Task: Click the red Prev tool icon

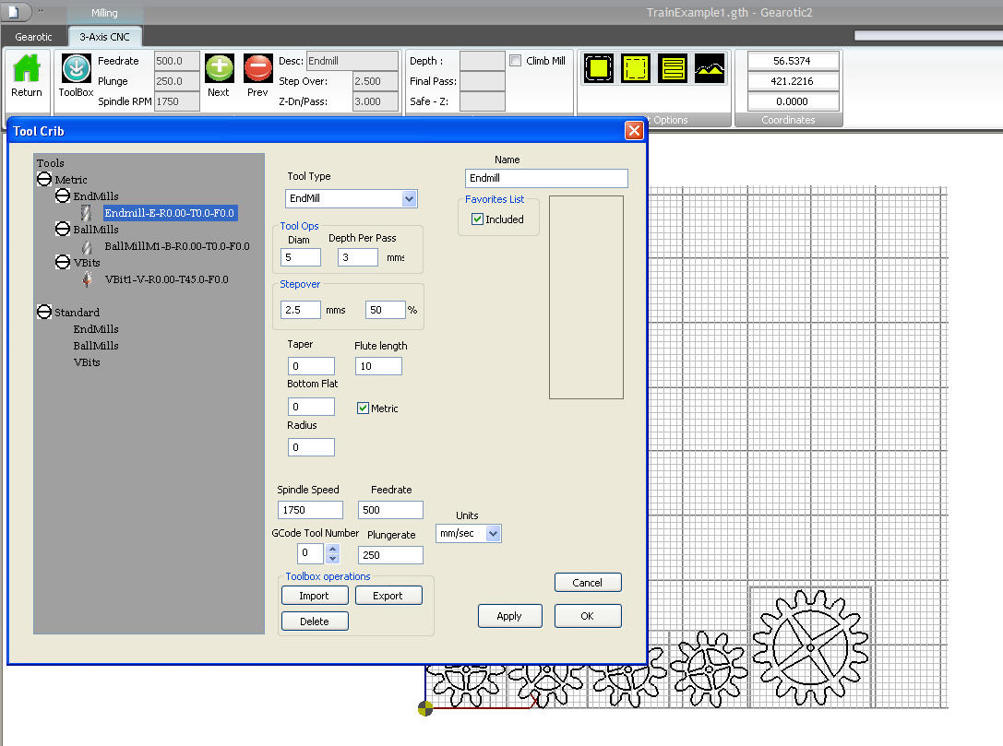Action: [x=257, y=70]
